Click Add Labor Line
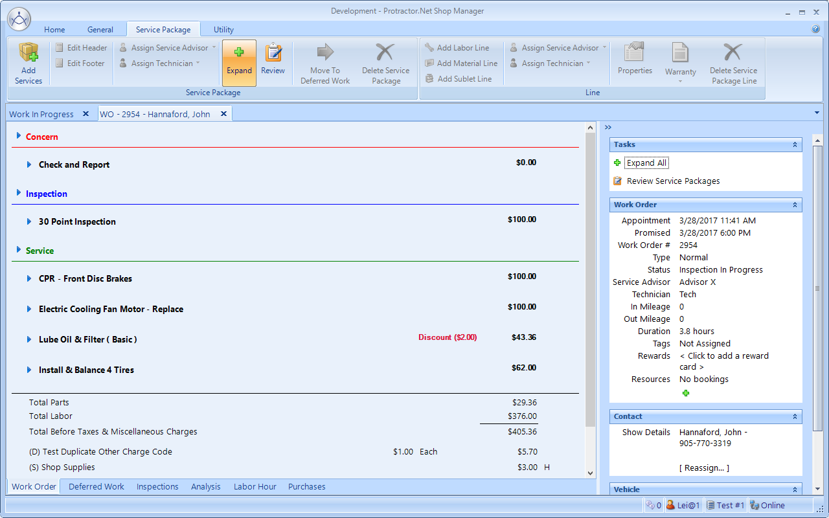Image resolution: width=829 pixels, height=518 pixels. point(457,48)
